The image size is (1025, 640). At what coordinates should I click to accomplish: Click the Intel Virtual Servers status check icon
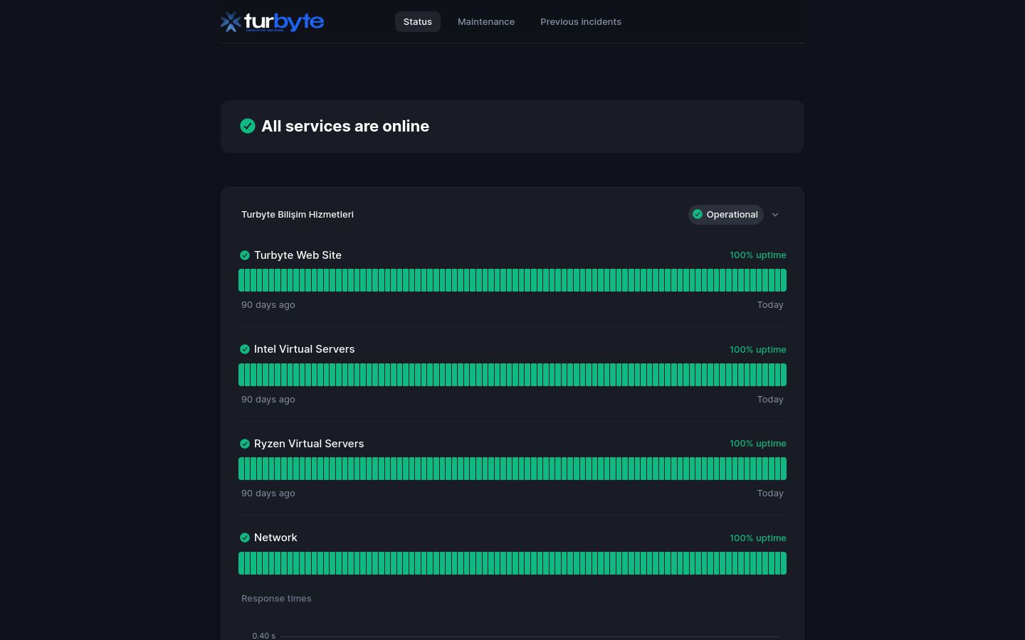(x=245, y=349)
